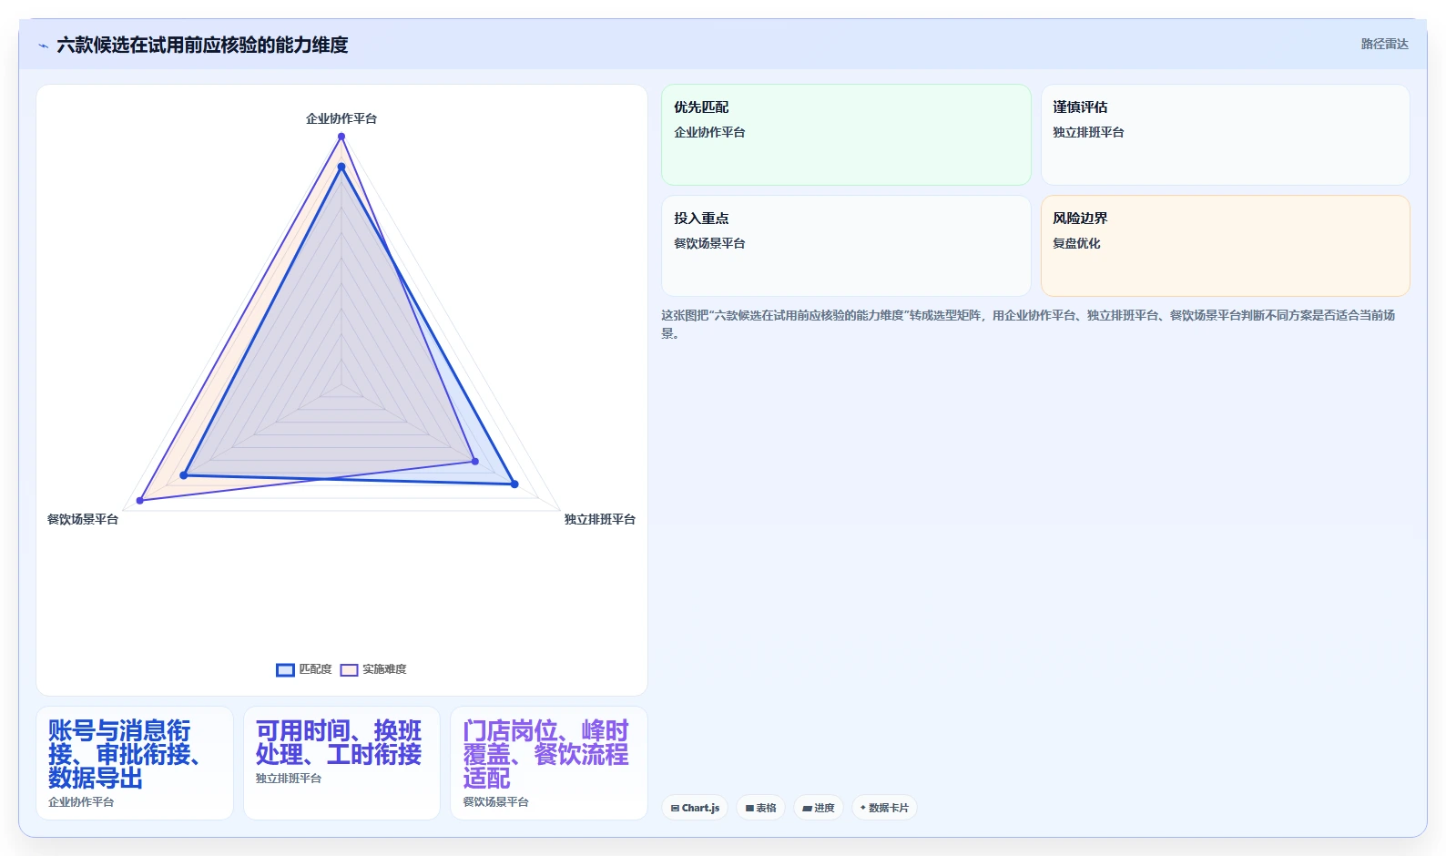Screen dimensions: 1446x856
Task: Click the 路径雷达 label in the header
Action: click(x=1384, y=44)
